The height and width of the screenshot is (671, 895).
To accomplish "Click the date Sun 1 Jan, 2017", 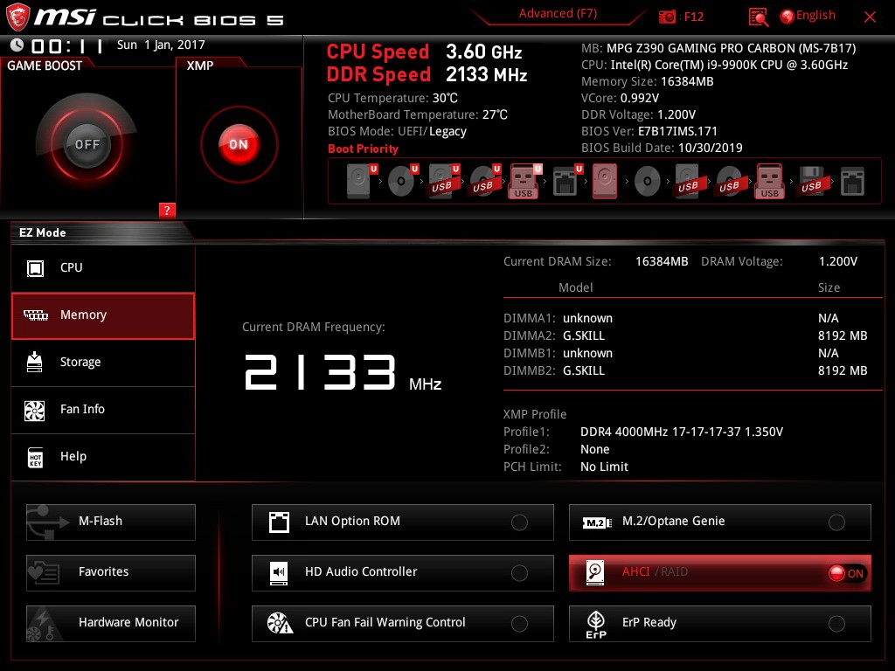I will pyautogui.click(x=161, y=45).
